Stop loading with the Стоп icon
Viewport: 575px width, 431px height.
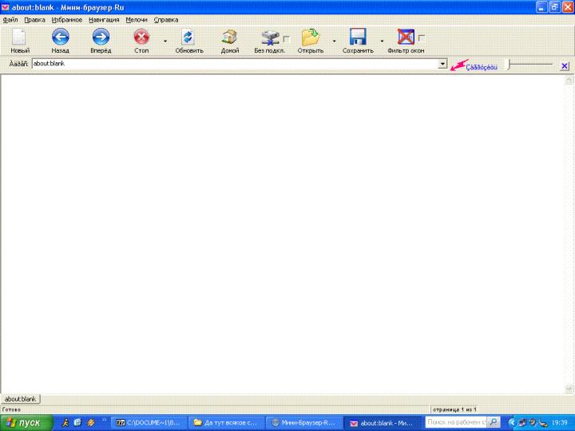(141, 37)
